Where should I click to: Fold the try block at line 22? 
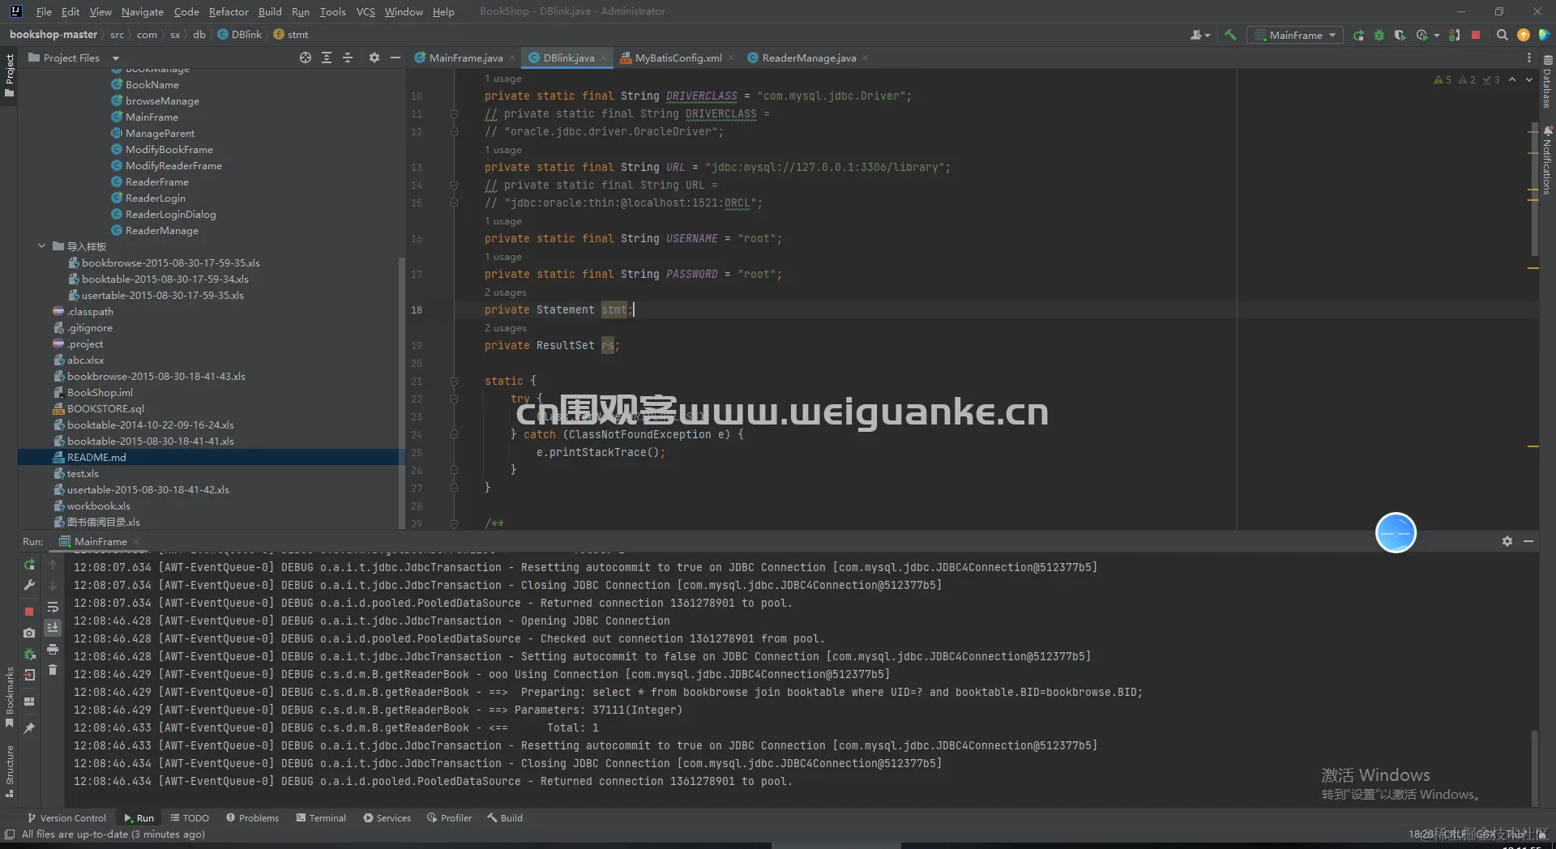[454, 399]
